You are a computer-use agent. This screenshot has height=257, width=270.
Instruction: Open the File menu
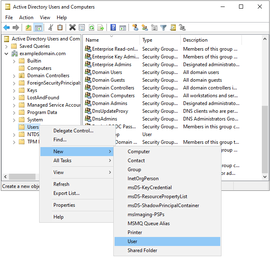(x=9, y=18)
